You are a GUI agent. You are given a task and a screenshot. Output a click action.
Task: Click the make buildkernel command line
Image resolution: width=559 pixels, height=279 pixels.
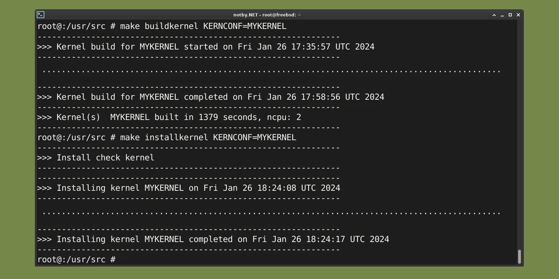162,26
